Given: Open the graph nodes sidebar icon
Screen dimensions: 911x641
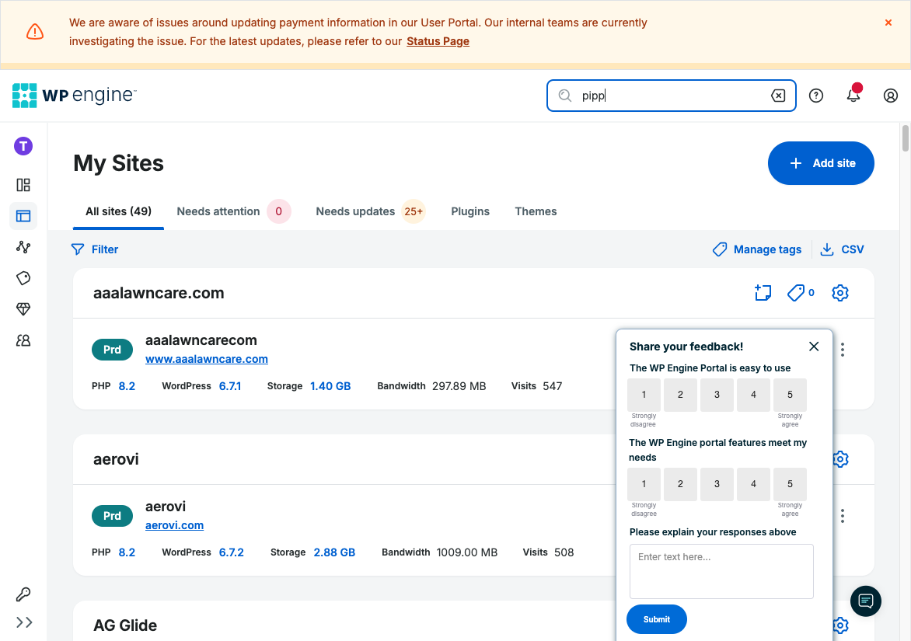Looking at the screenshot, I should 23,247.
